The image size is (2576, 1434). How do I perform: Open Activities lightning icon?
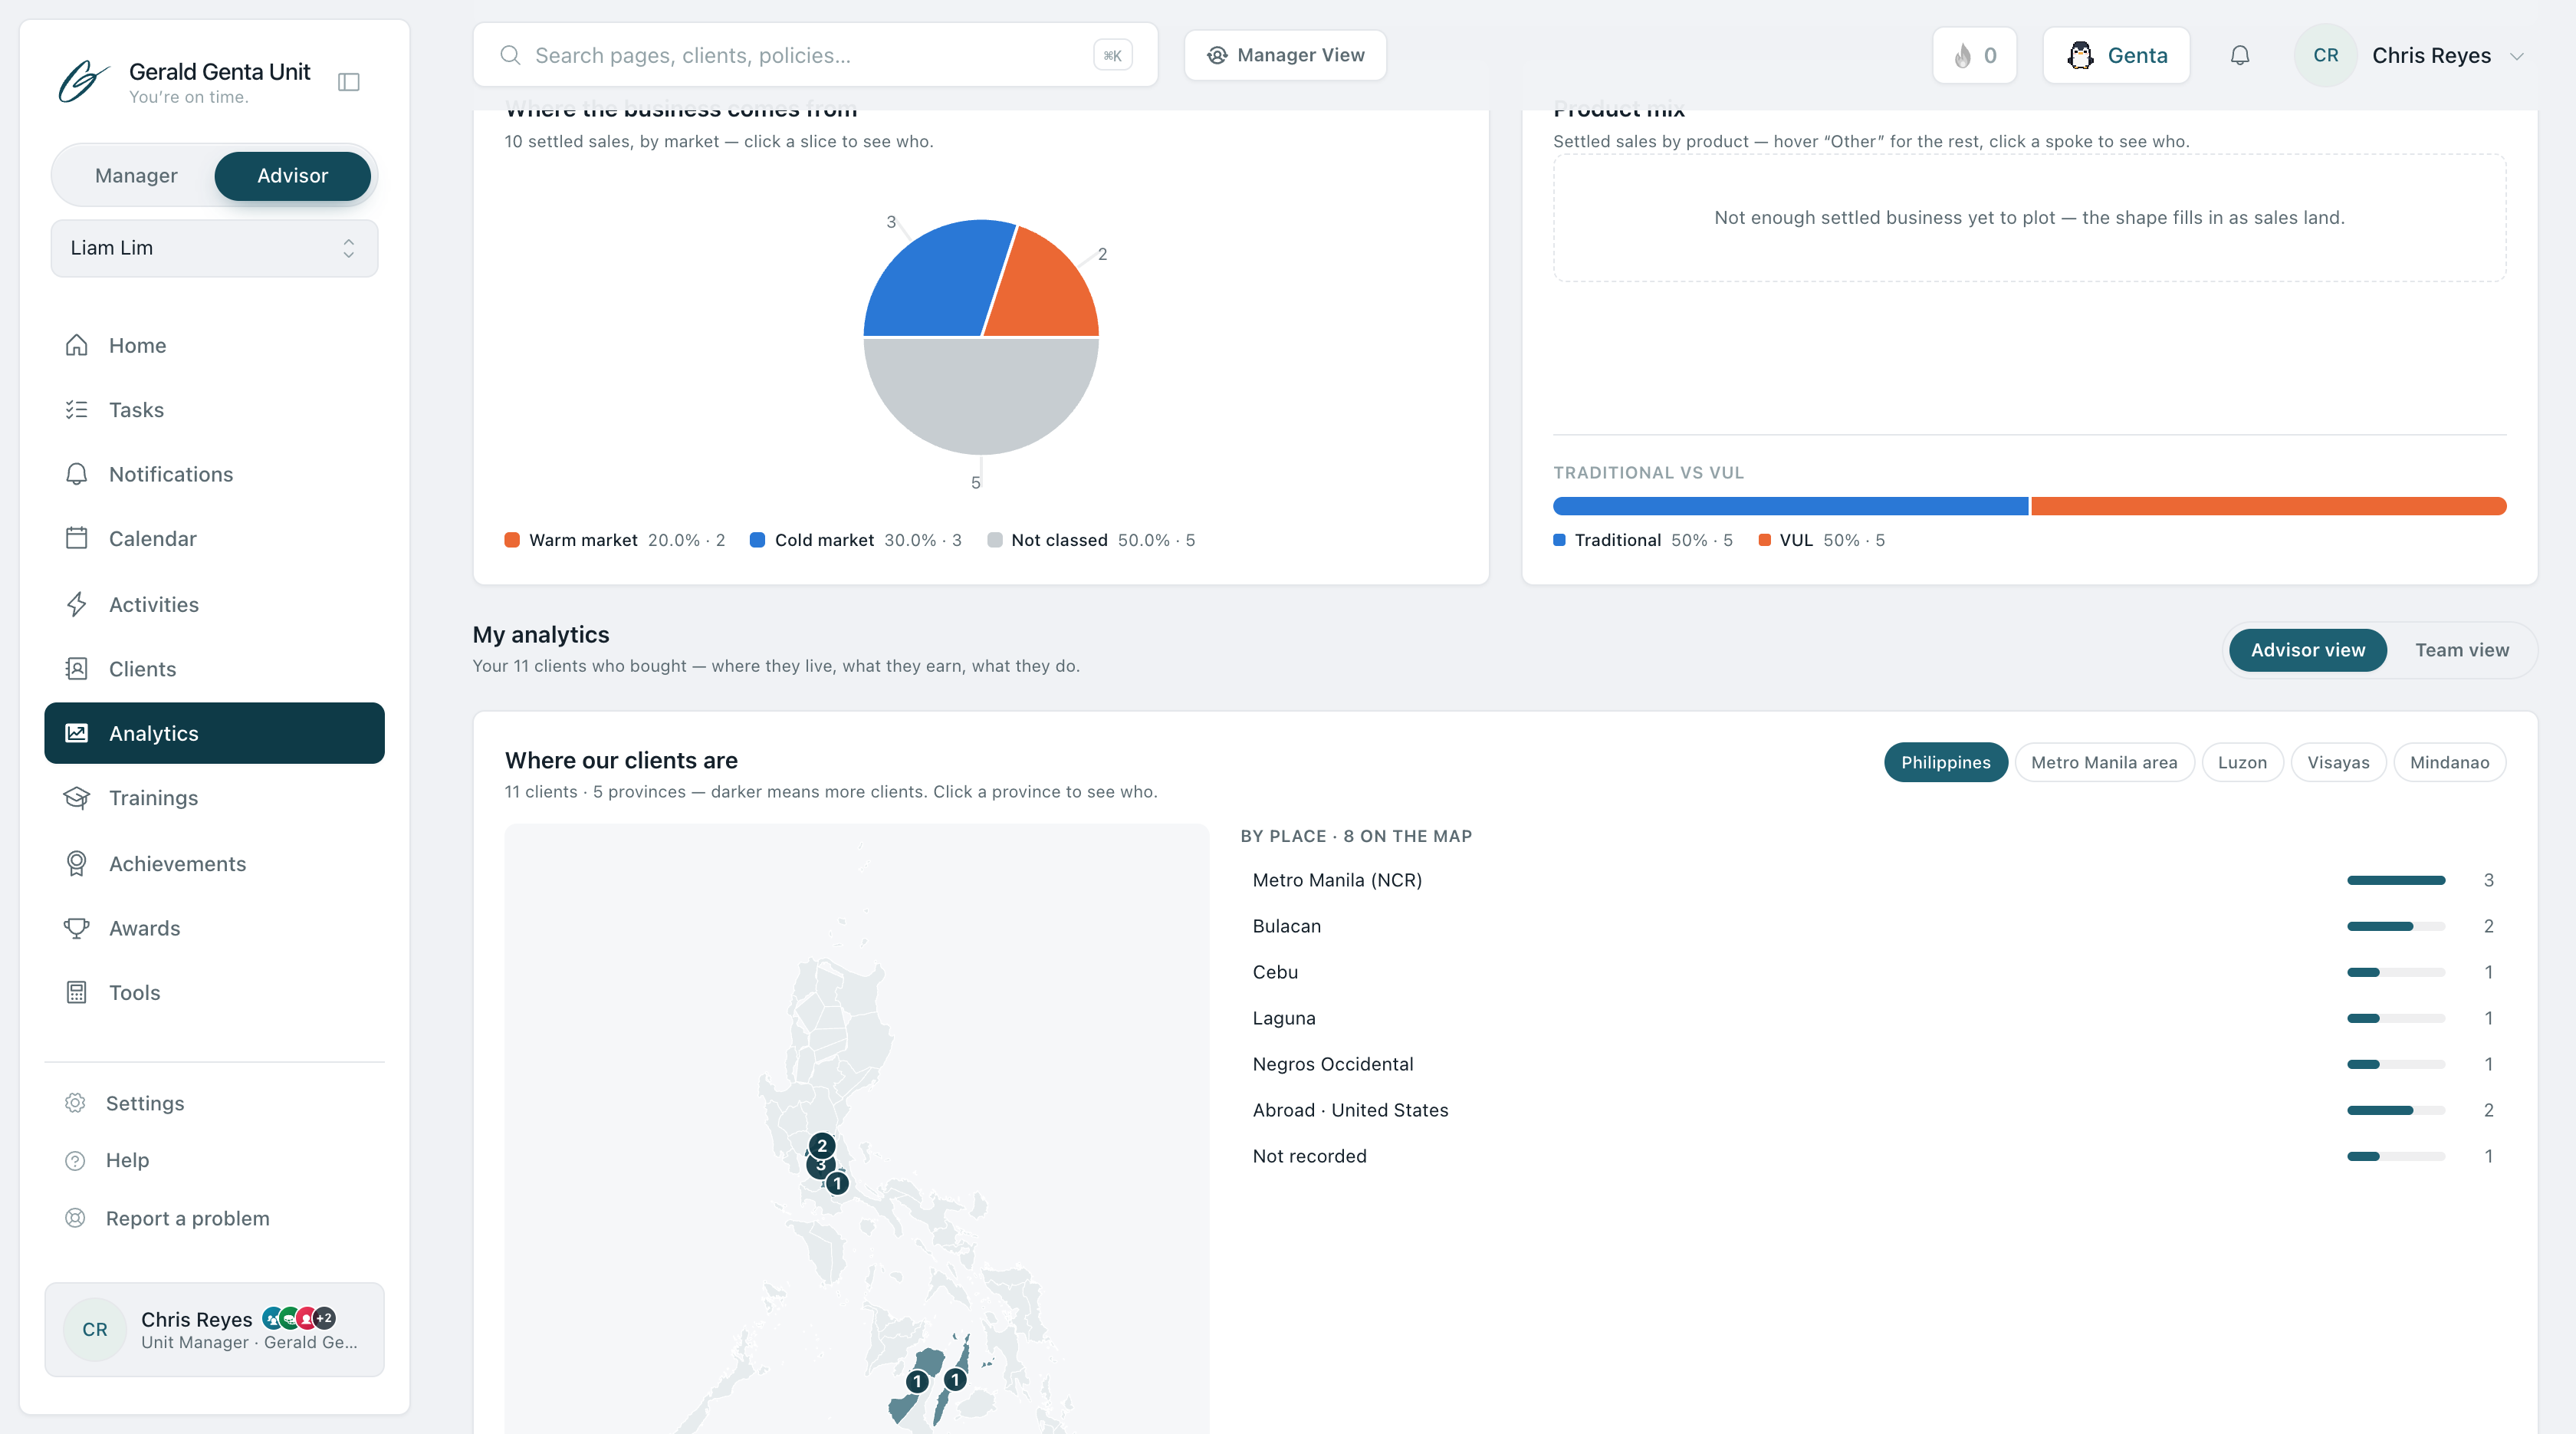coord(76,604)
